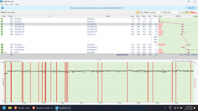This screenshot has height=111, width=198.
Task: Click the Round Trip (ms) summary label
Action: coord(123,55)
